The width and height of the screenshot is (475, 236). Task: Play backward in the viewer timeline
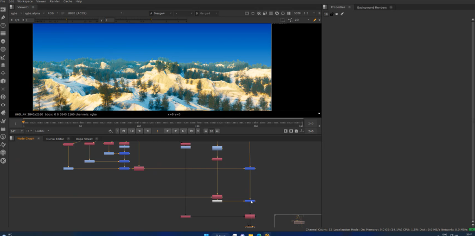pyautogui.click(x=147, y=131)
